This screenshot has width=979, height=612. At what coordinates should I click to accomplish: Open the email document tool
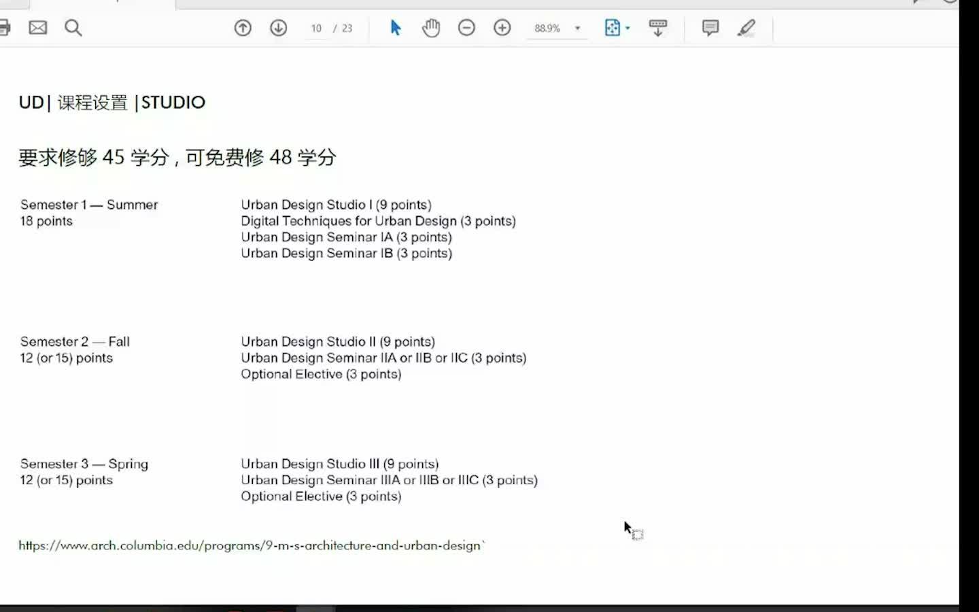click(37, 27)
